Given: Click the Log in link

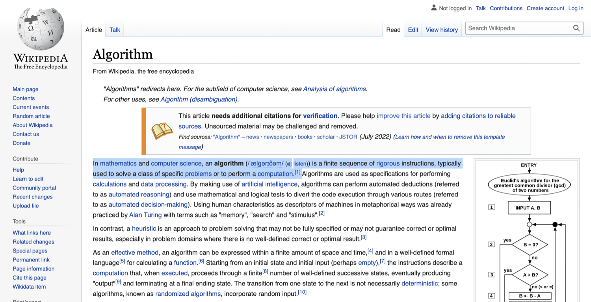Looking at the screenshot, I should click(576, 8).
